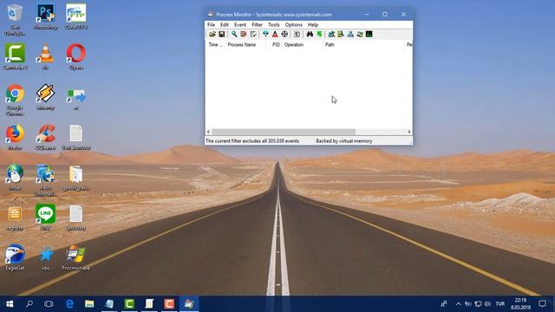Image resolution: width=555 pixels, height=312 pixels.
Task: Expand the system tray hidden icons chevron
Action: pos(459,304)
